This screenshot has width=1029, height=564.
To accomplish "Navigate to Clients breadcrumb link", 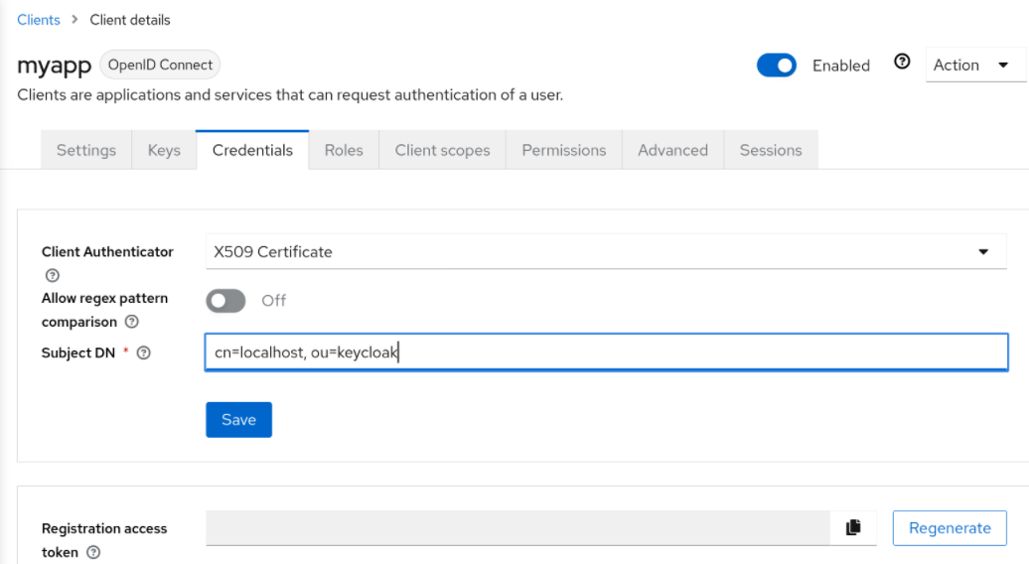I will tap(39, 20).
